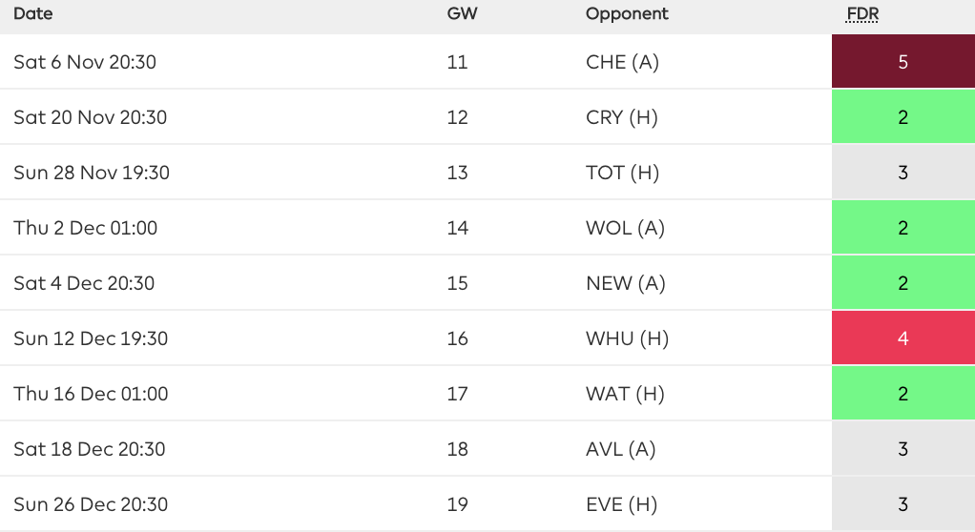
Task: Click the green FDR cell for CRY
Action: [x=902, y=117]
